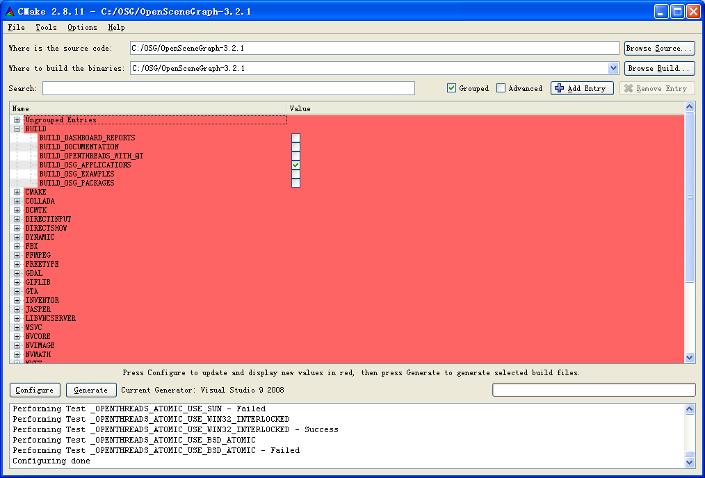Expand the Ungrouped Entries group
The width and height of the screenshot is (705, 478).
[x=17, y=120]
